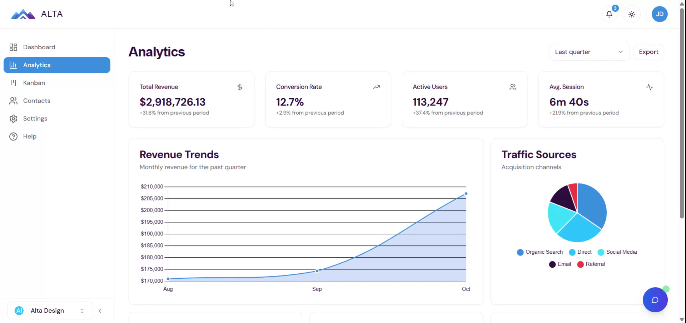
Task: Open the Help link in sidebar
Action: (30, 136)
